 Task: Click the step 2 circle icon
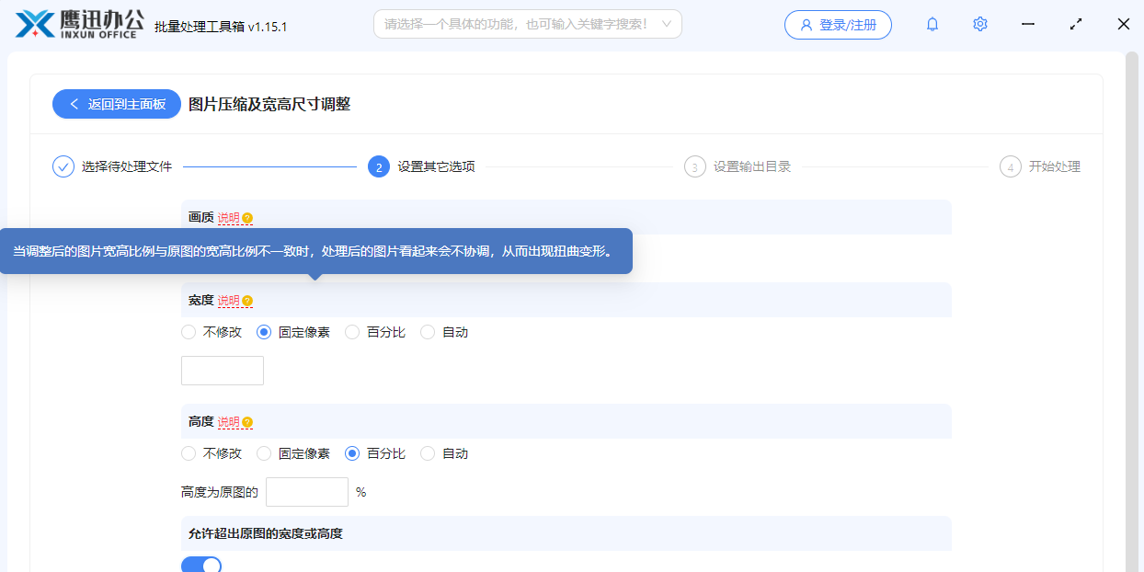379,166
